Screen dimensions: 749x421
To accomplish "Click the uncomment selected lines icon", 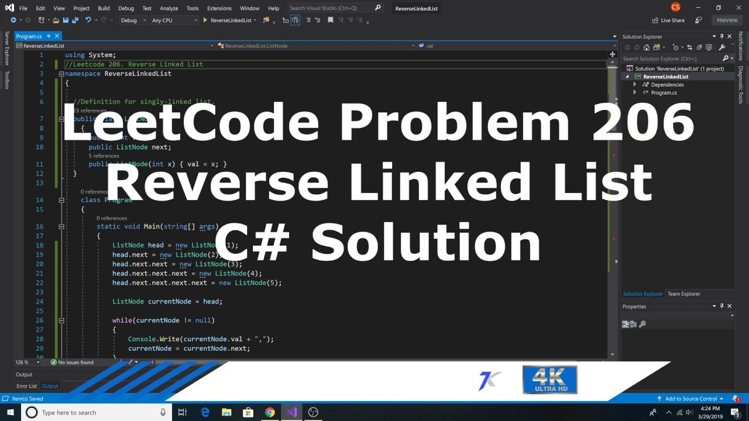I will pos(317,20).
